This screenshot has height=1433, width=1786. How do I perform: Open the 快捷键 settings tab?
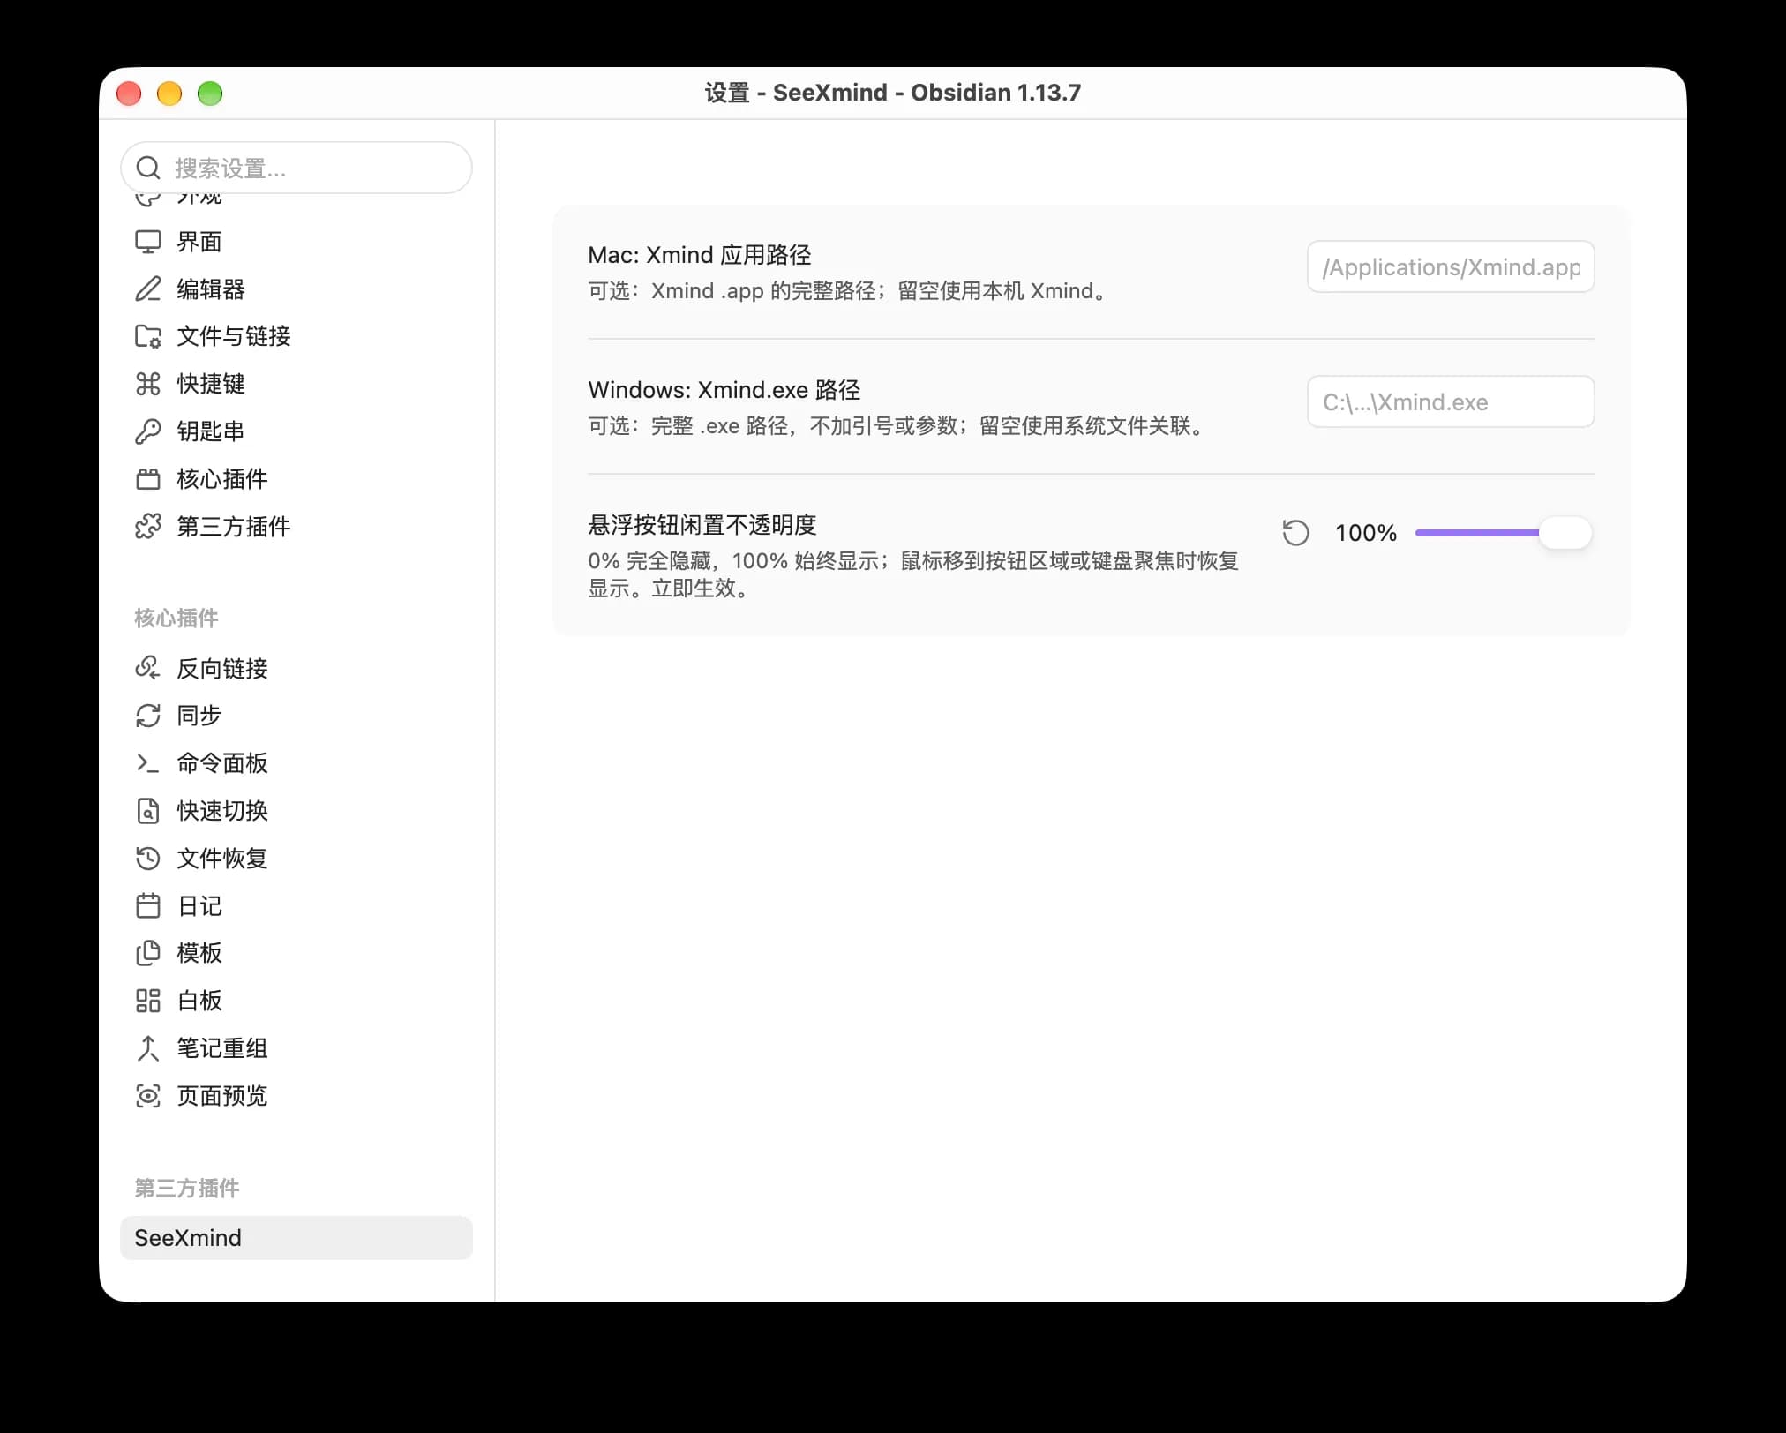coord(296,384)
